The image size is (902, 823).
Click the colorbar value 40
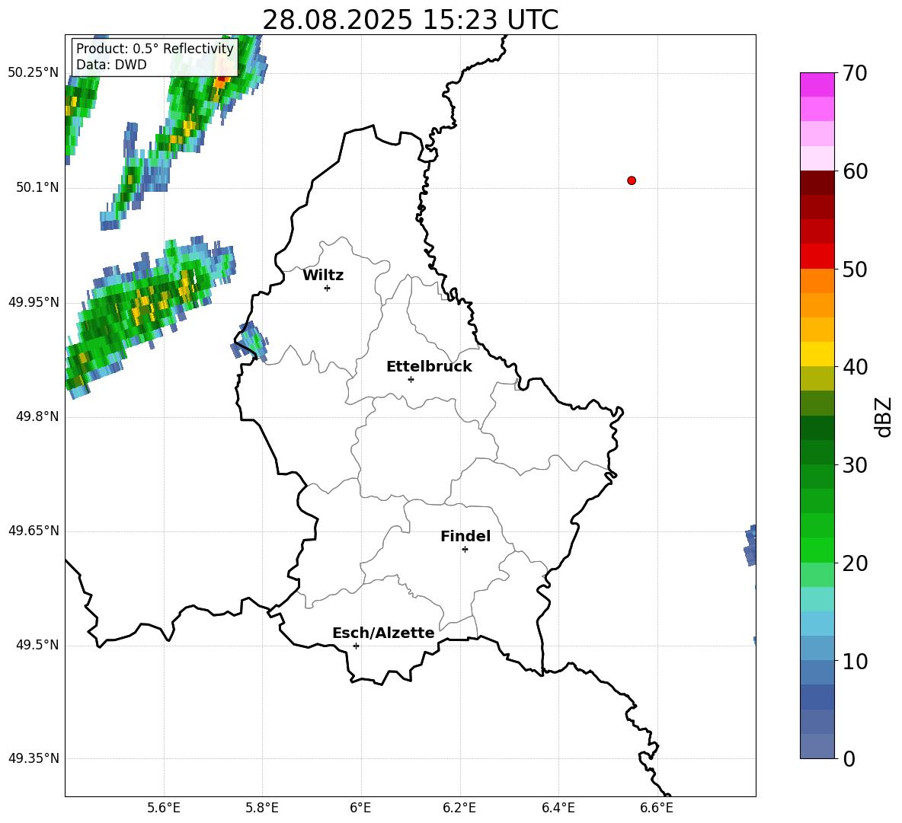click(x=855, y=367)
